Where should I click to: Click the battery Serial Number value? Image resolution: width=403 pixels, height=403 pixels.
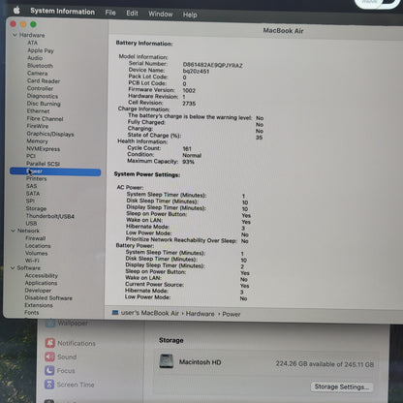coord(212,65)
